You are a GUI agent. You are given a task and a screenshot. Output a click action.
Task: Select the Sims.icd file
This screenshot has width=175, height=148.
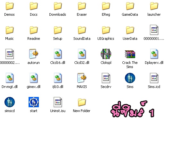coord(154,78)
